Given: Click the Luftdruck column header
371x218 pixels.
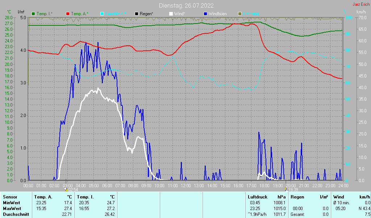Looking at the screenshot, I should [x=258, y=197].
